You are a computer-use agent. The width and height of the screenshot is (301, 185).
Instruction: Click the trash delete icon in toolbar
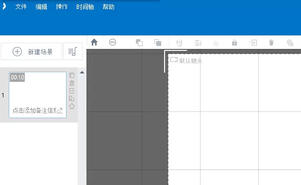coord(271,43)
